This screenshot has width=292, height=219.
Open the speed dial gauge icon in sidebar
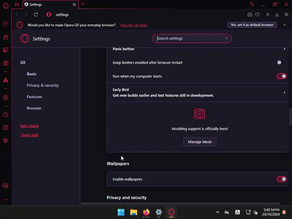6,24
